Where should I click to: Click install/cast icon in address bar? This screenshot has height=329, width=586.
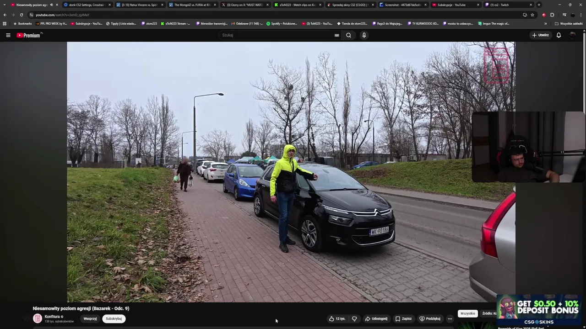[x=525, y=15]
